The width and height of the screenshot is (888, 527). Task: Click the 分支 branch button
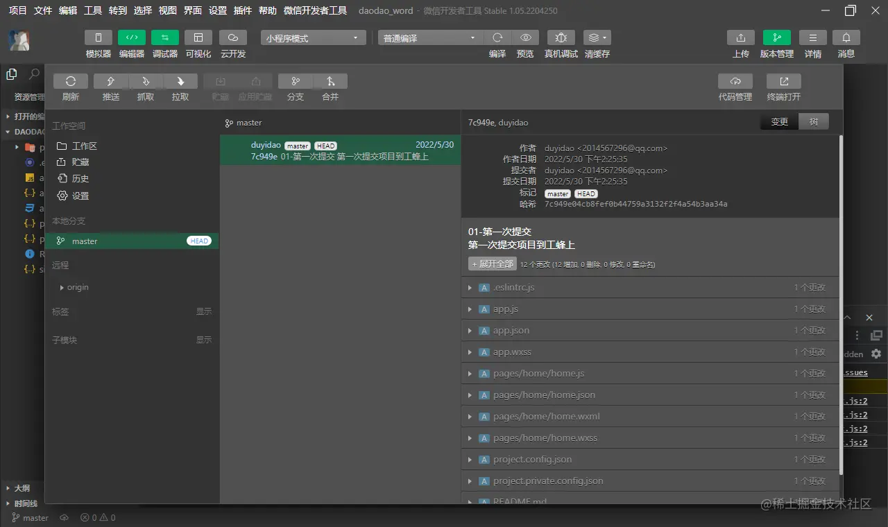(x=296, y=81)
